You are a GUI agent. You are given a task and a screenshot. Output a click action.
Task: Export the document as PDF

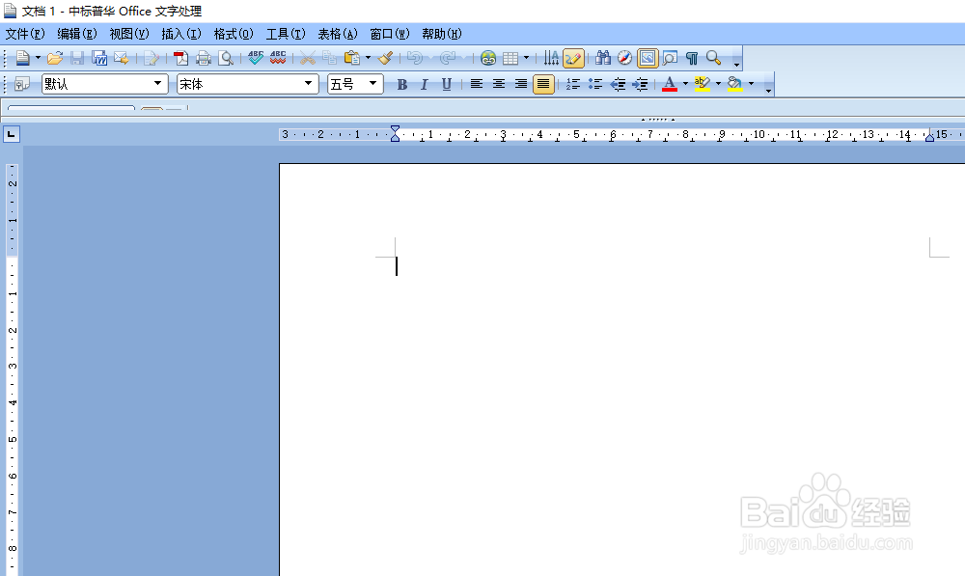tap(179, 57)
